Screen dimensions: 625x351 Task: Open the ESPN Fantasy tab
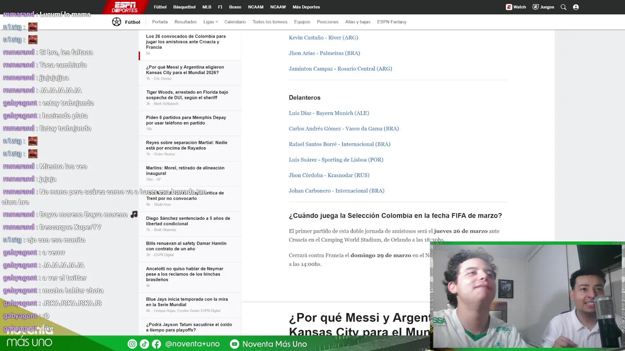point(392,22)
